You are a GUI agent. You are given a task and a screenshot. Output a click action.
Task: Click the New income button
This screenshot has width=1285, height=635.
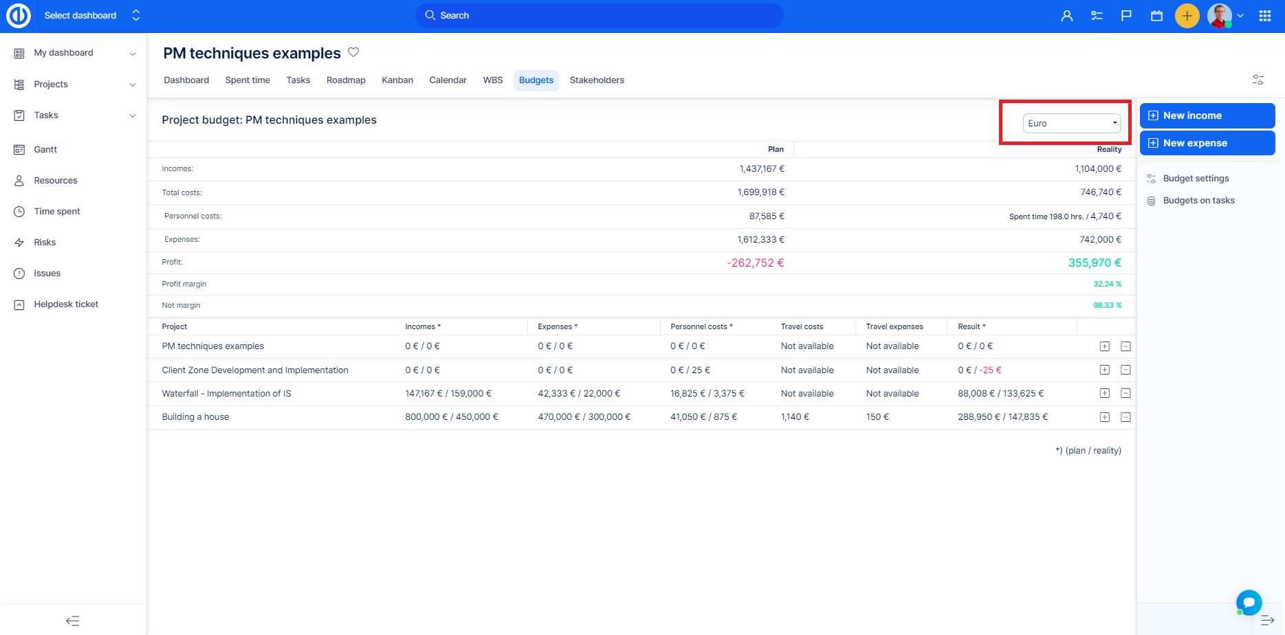coord(1207,115)
